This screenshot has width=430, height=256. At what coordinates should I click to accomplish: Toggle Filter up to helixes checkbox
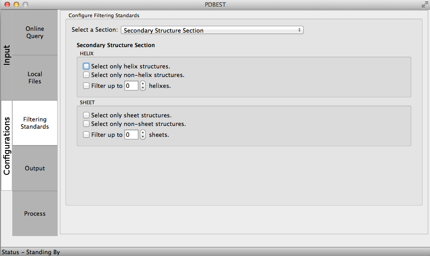tap(86, 86)
